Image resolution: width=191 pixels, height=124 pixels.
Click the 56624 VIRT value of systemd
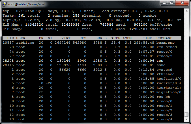click(65, 70)
